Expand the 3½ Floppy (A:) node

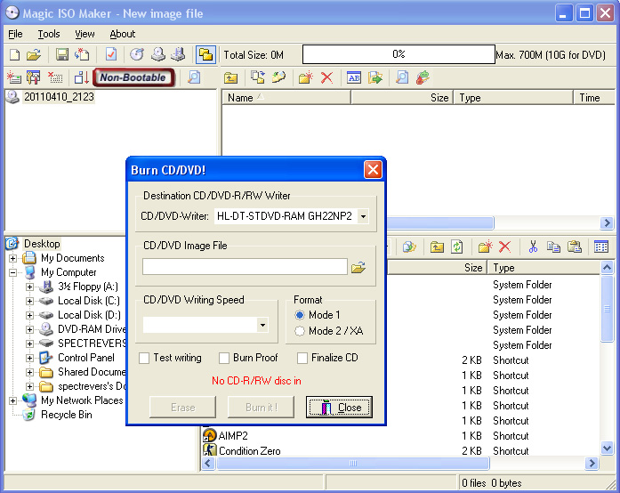click(29, 287)
